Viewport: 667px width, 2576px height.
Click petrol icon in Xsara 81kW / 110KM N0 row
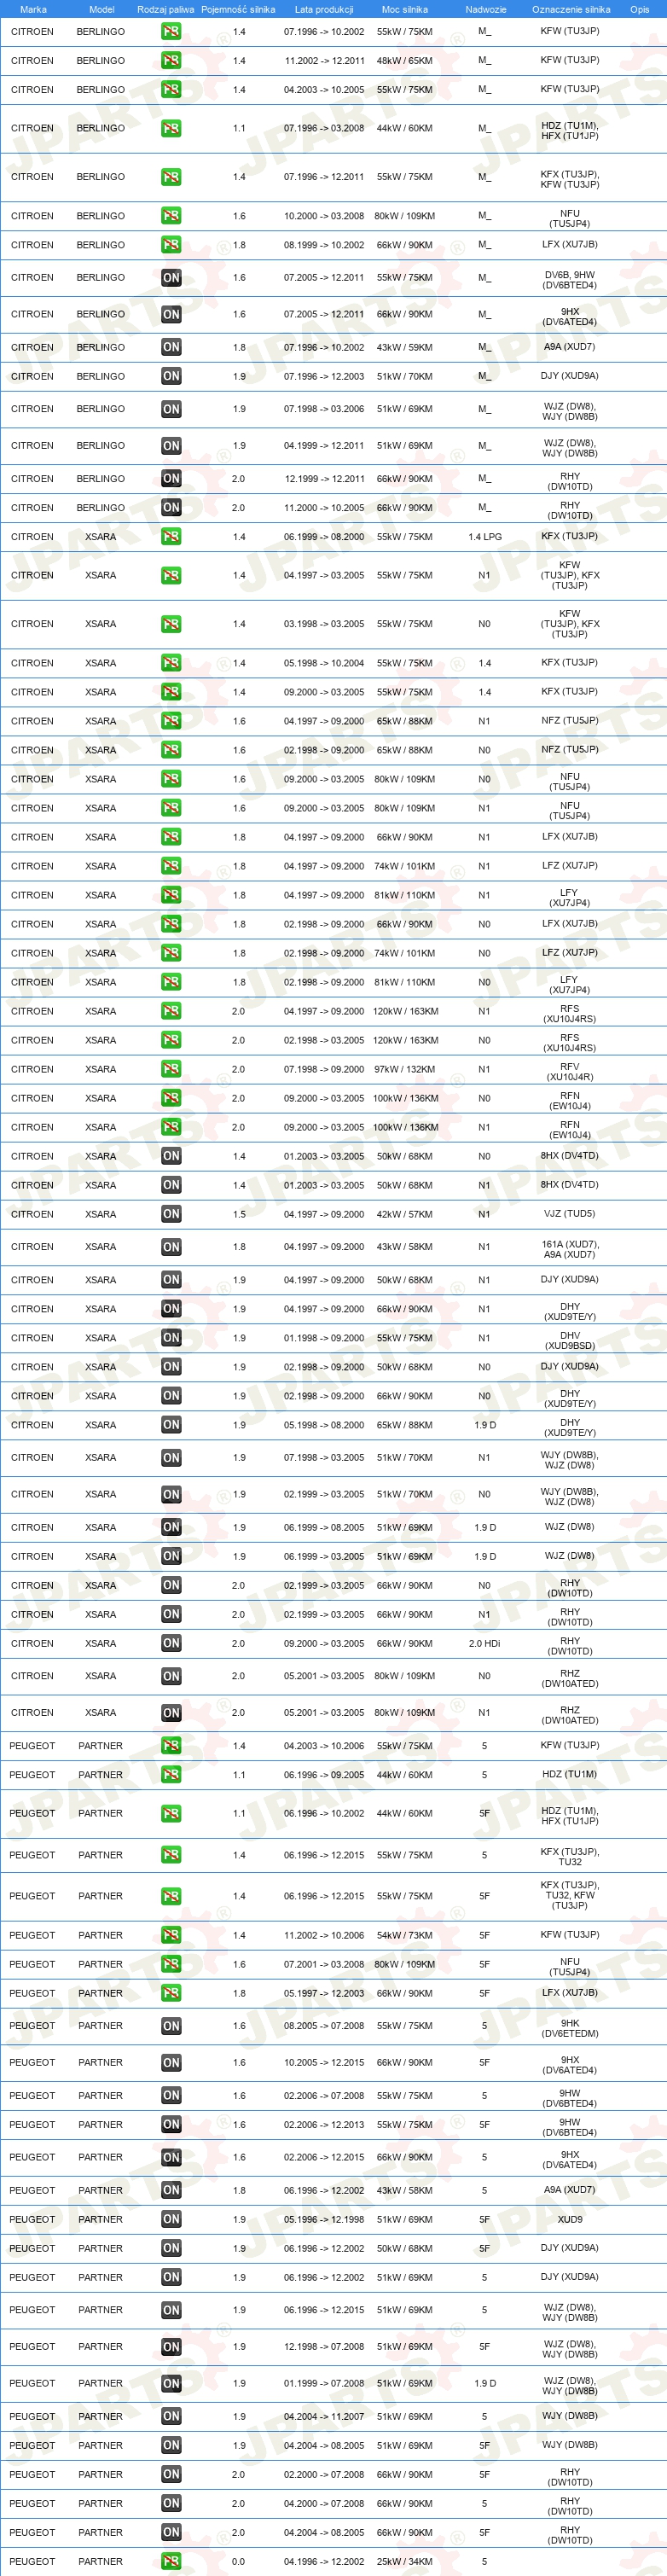(171, 982)
